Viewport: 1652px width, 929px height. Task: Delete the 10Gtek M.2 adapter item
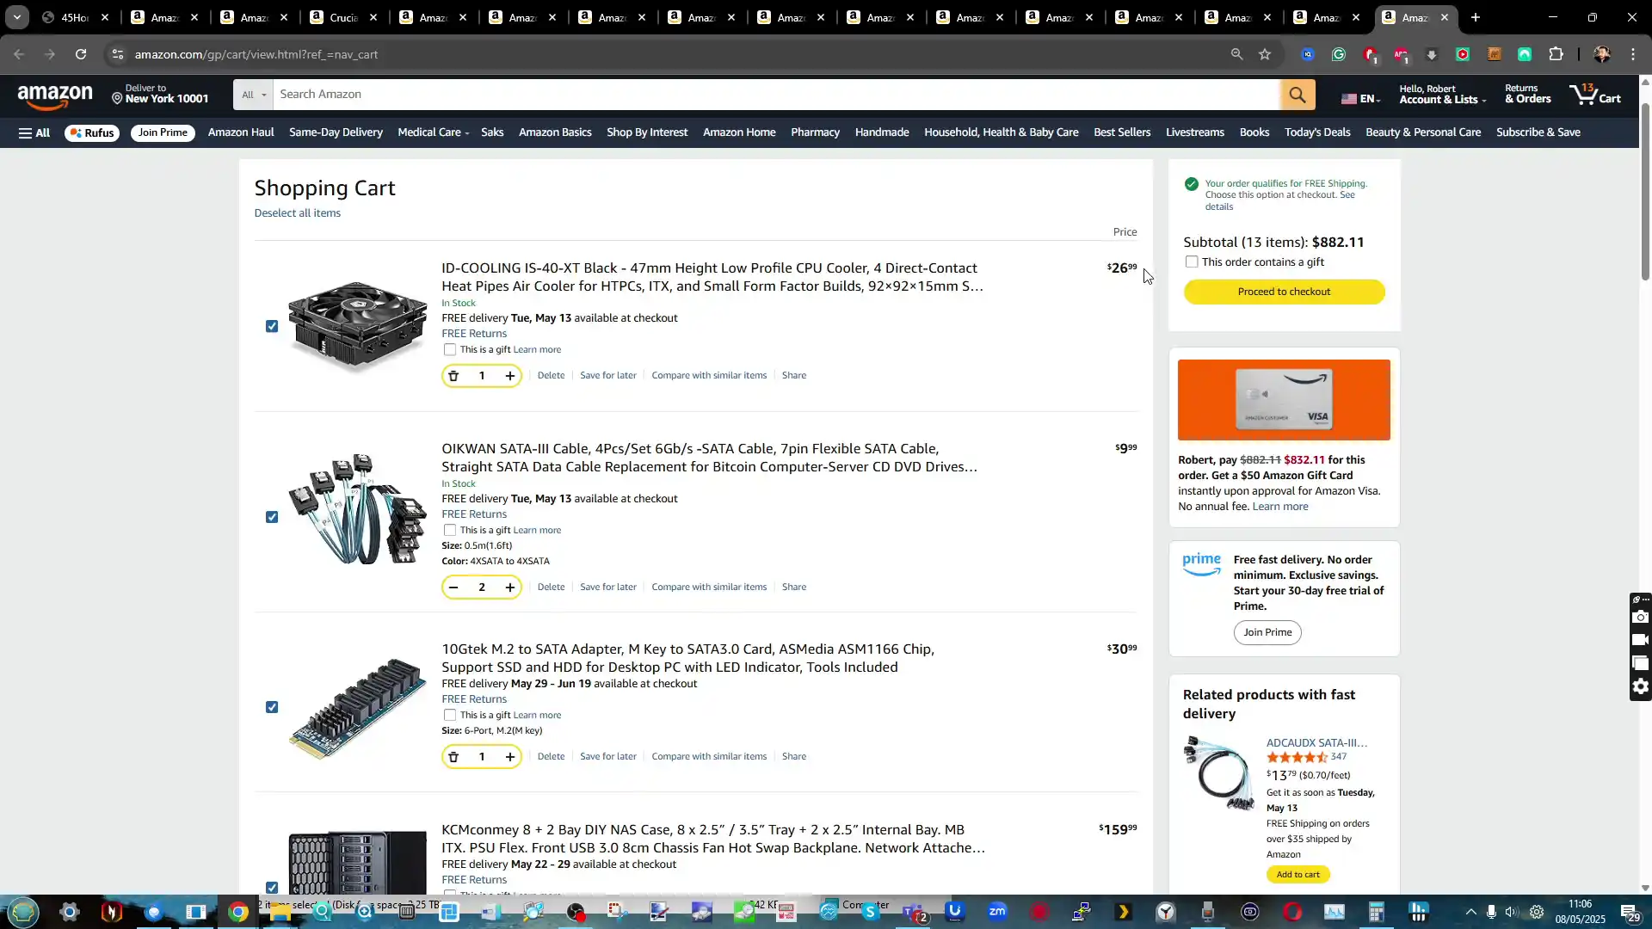pyautogui.click(x=551, y=757)
